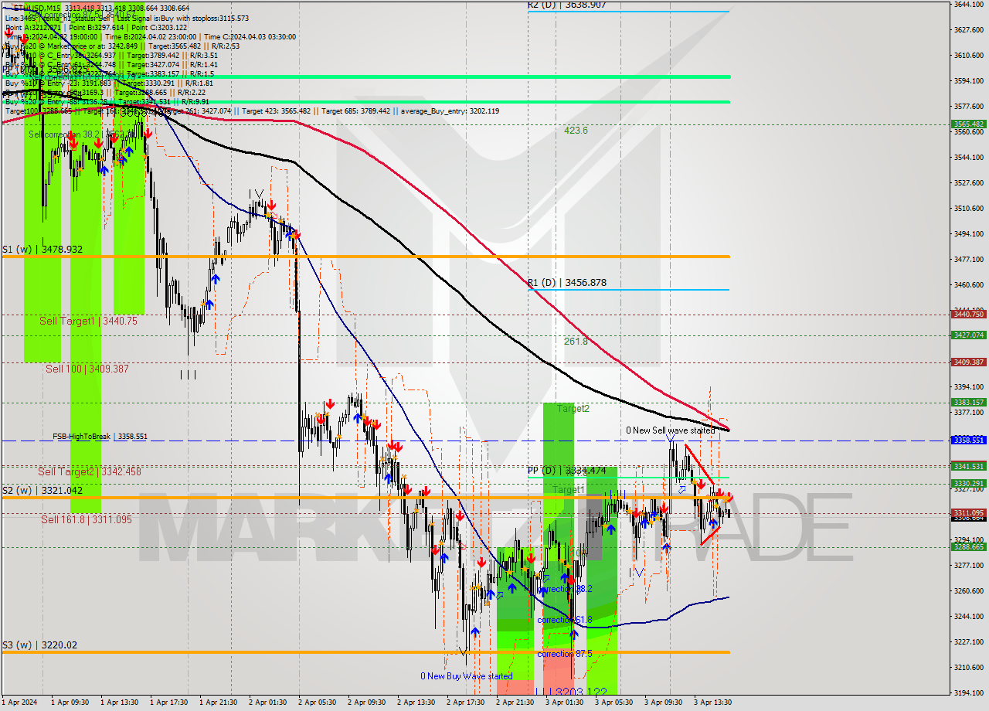Click the FSB-HighToBreak 3358.551 label

(100, 437)
